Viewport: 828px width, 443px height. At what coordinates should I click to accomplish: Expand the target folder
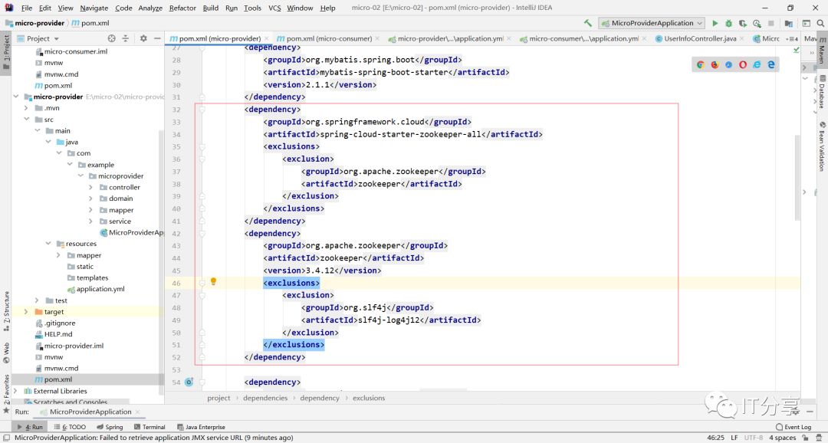(26, 312)
